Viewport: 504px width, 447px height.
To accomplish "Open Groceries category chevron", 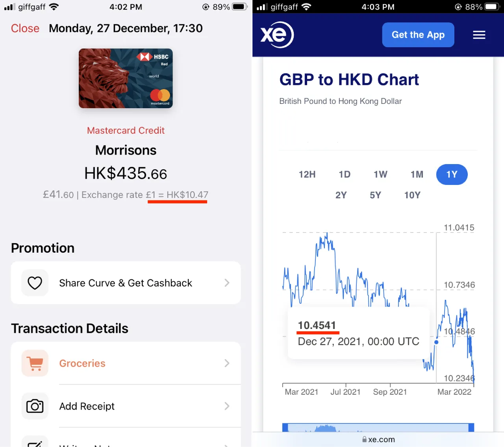I will click(227, 363).
